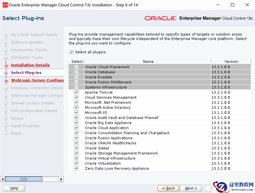Click the Name column header
The image size is (255, 193).
tap(148, 61)
